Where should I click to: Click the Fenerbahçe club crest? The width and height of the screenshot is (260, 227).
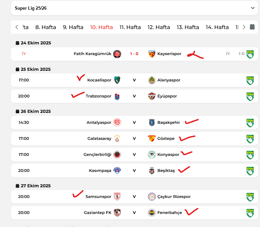pos(152,213)
